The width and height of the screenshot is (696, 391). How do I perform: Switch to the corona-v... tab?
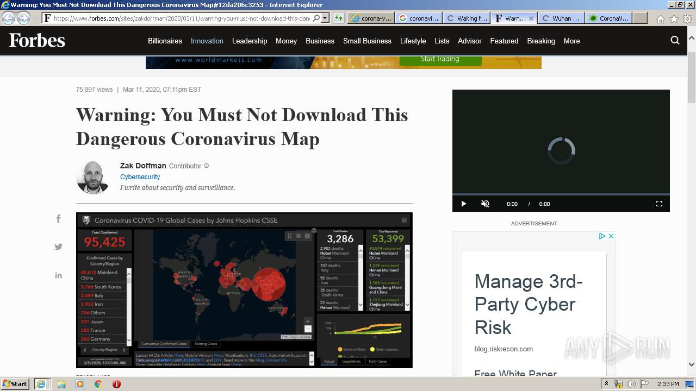(370, 18)
